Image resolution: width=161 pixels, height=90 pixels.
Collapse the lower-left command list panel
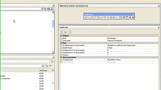(x=53, y=57)
